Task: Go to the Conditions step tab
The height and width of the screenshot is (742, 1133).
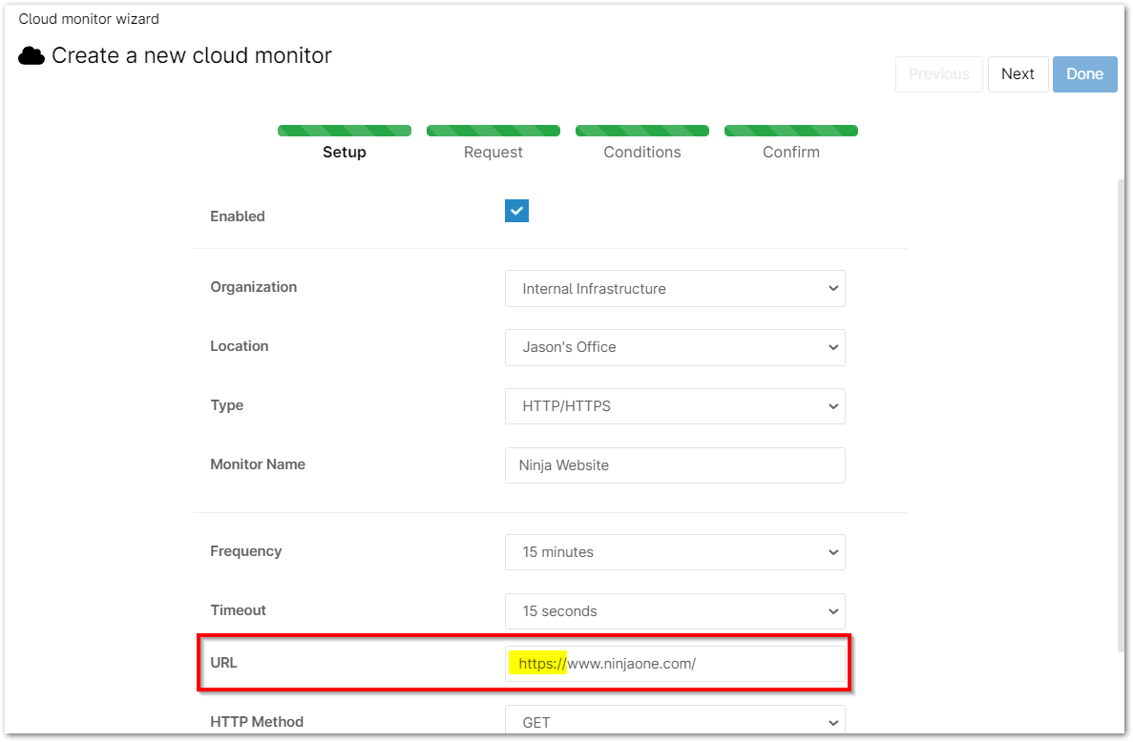Action: pos(642,153)
